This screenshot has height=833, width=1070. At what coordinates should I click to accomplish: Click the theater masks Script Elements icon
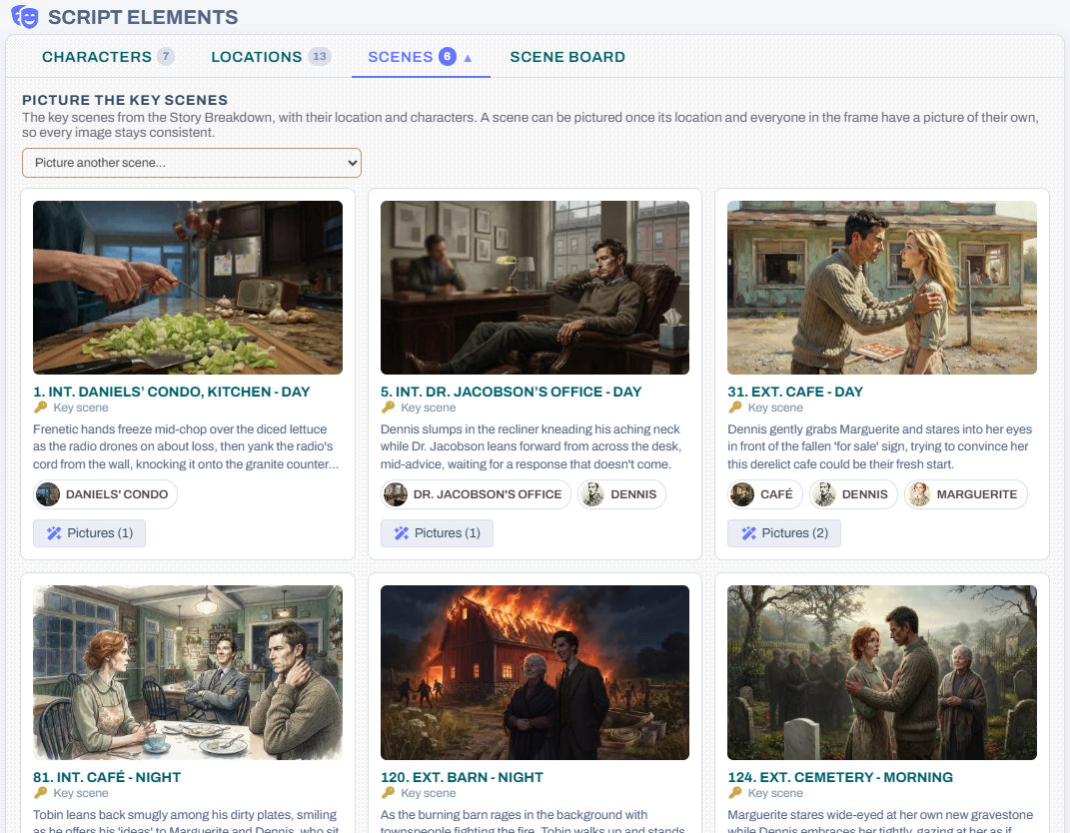tap(25, 16)
